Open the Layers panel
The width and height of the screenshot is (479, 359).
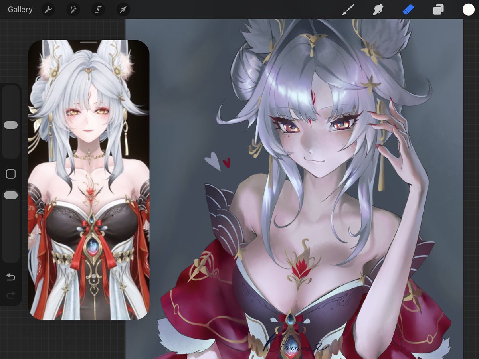pos(438,10)
